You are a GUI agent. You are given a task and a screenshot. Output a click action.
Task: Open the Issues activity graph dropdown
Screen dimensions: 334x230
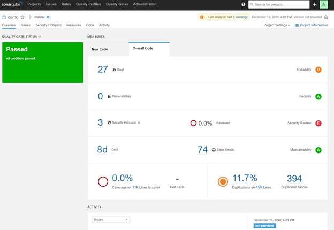coord(111,219)
